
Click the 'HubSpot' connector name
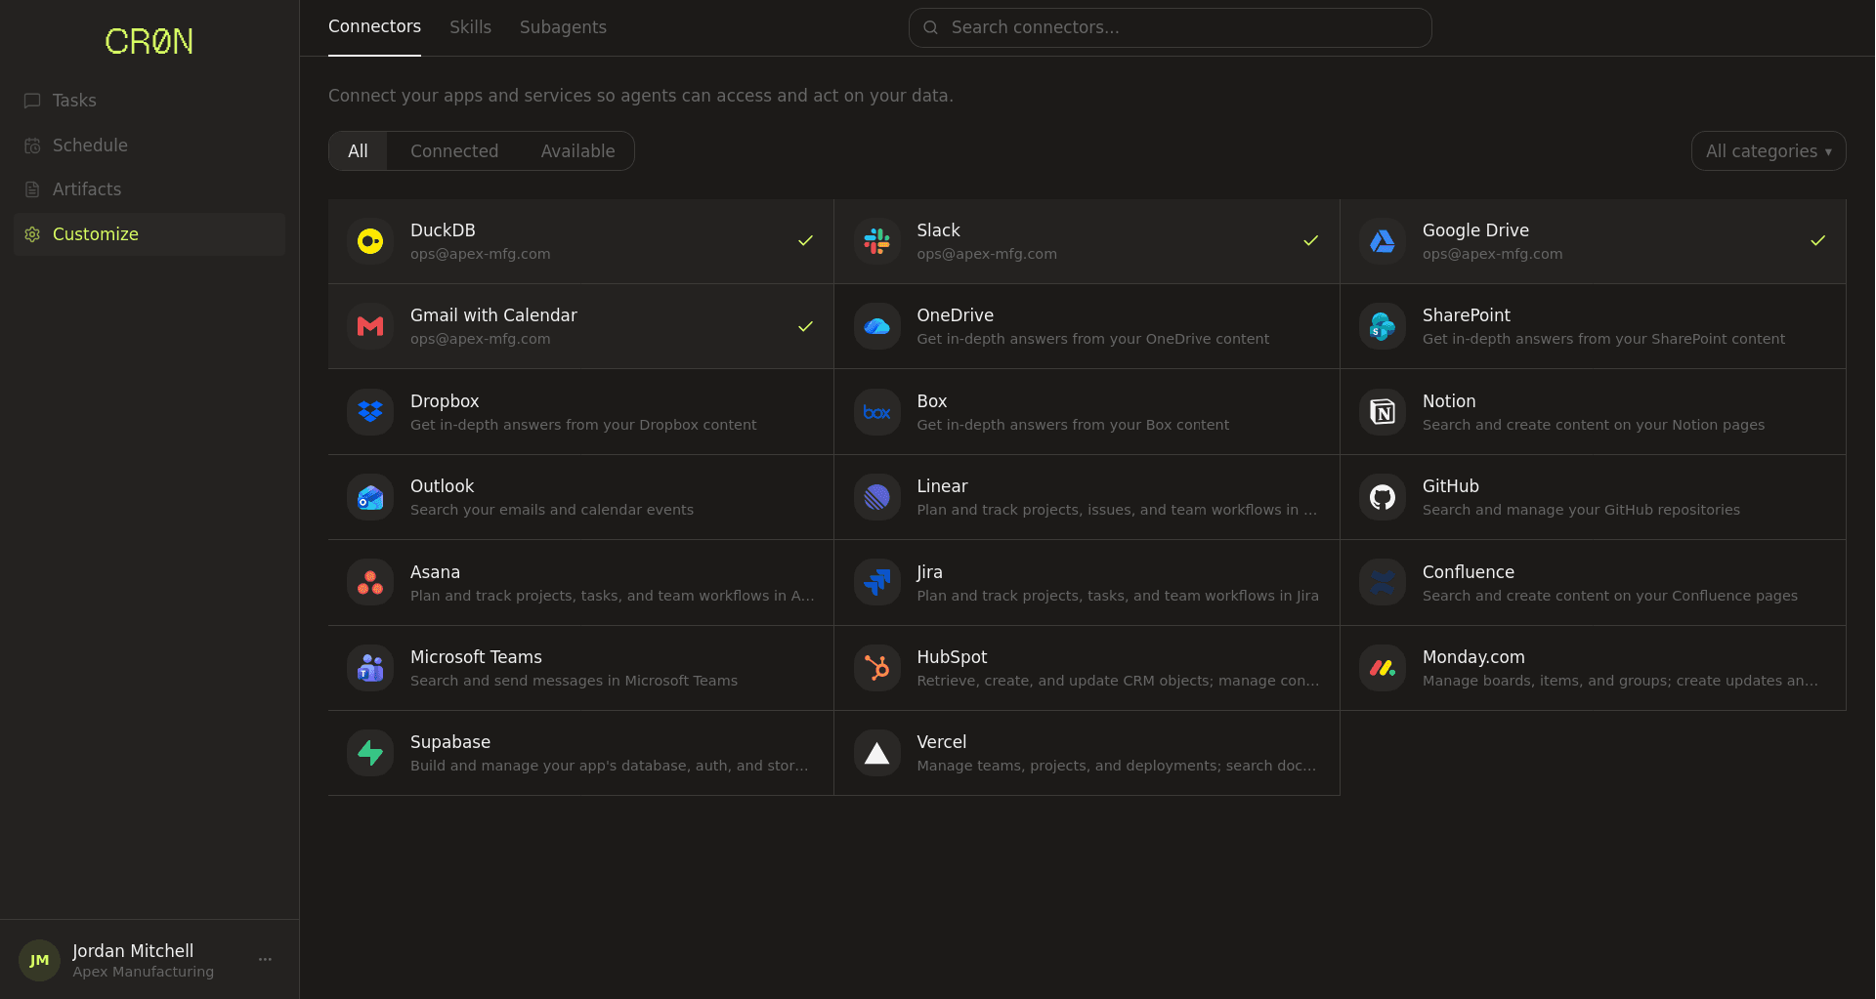[952, 657]
